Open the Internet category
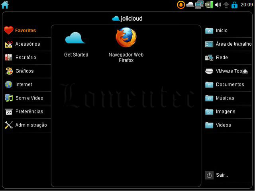Viewport: 255px width, 191px height. [x=27, y=84]
